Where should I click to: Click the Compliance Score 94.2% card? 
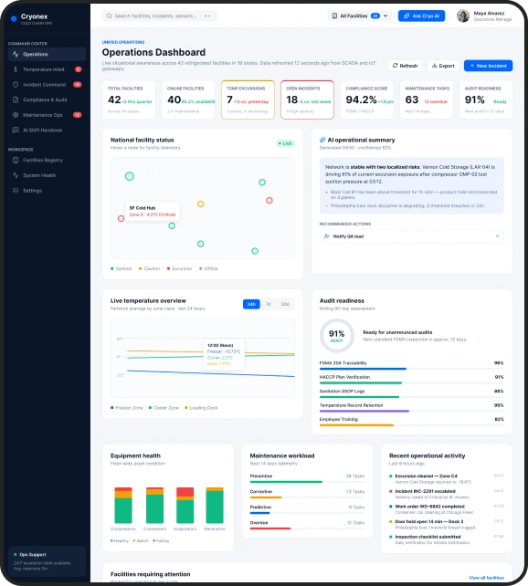pos(367,99)
